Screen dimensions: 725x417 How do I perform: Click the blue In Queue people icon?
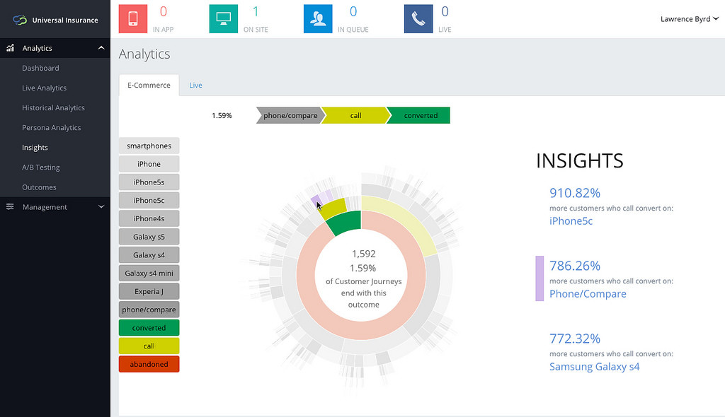tap(318, 19)
